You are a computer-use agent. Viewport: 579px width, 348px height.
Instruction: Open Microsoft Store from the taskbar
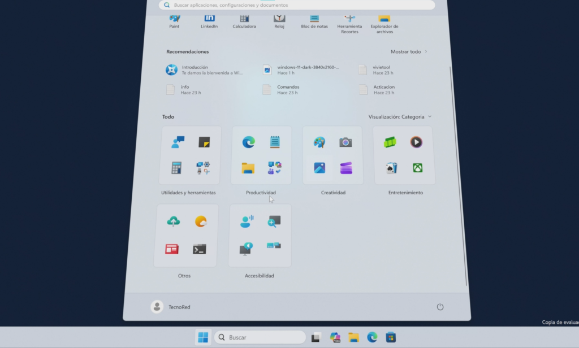[x=391, y=337]
